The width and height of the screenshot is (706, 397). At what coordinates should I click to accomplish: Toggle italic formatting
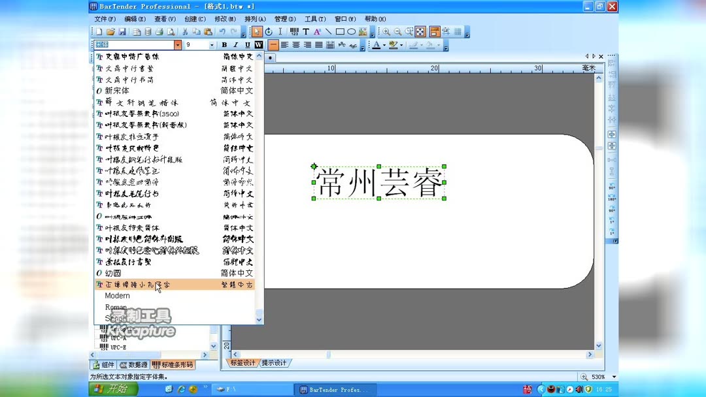coord(235,44)
